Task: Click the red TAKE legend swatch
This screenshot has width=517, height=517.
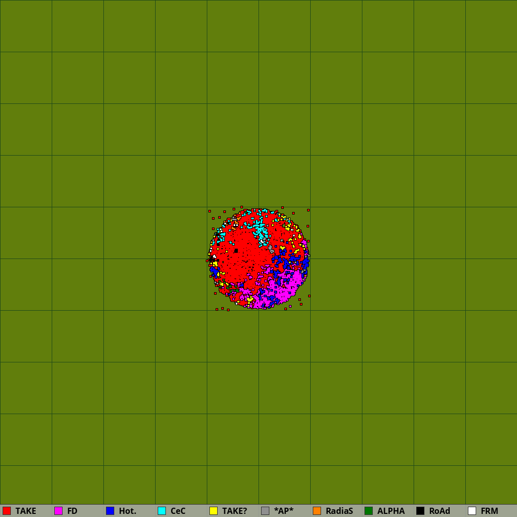Action: pos(7,511)
